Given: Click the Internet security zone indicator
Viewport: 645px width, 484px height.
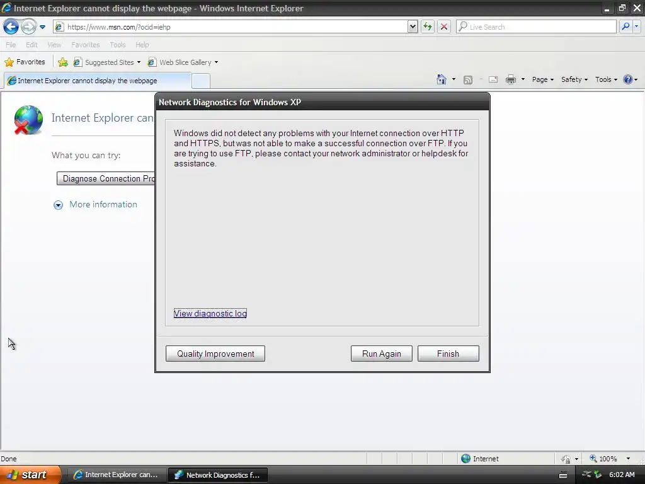Looking at the screenshot, I should tap(480, 459).
